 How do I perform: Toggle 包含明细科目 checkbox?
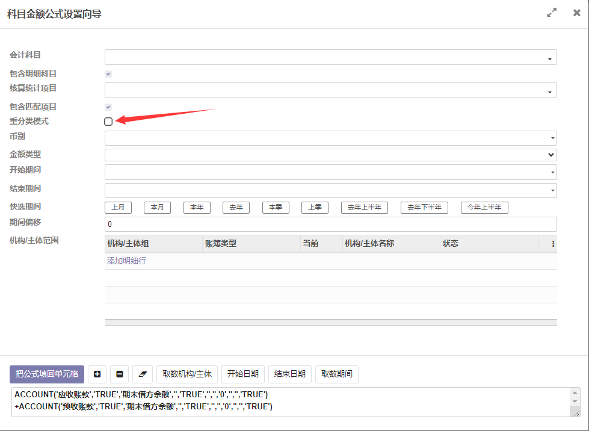point(108,74)
